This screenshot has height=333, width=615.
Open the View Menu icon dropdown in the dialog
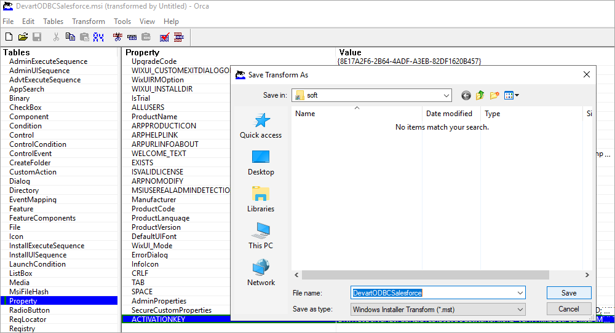(512, 95)
